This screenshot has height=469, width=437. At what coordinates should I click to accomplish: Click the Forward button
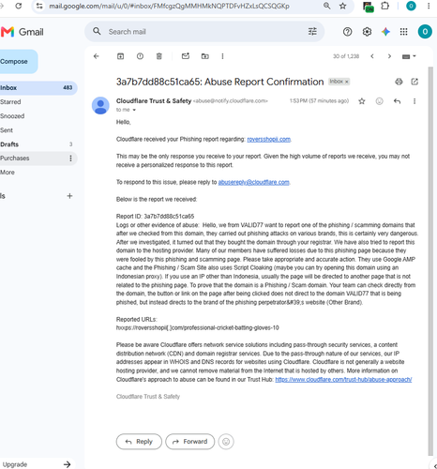click(190, 442)
